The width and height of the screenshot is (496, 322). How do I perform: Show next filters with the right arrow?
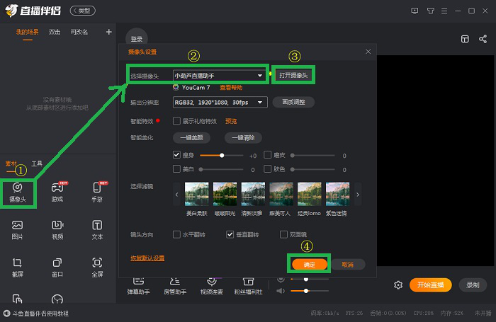click(x=358, y=194)
